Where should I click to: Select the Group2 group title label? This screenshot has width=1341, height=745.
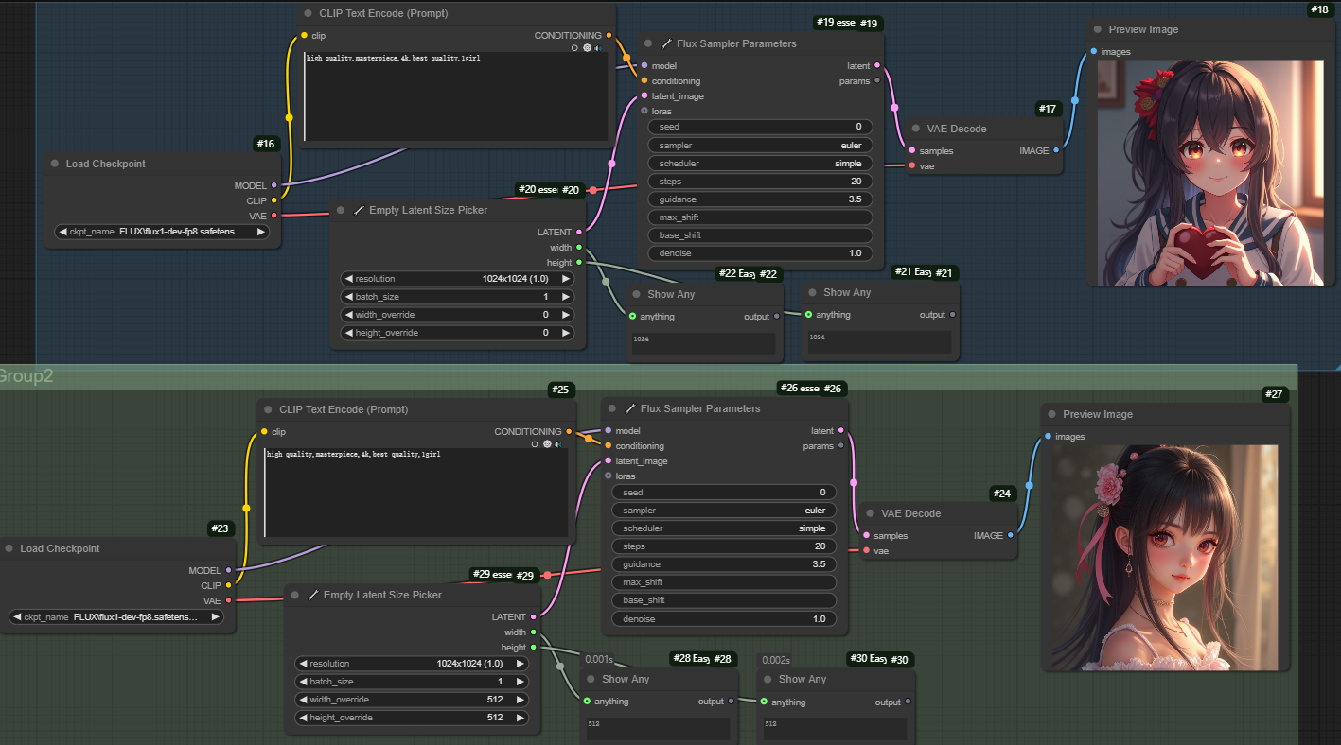[x=26, y=376]
